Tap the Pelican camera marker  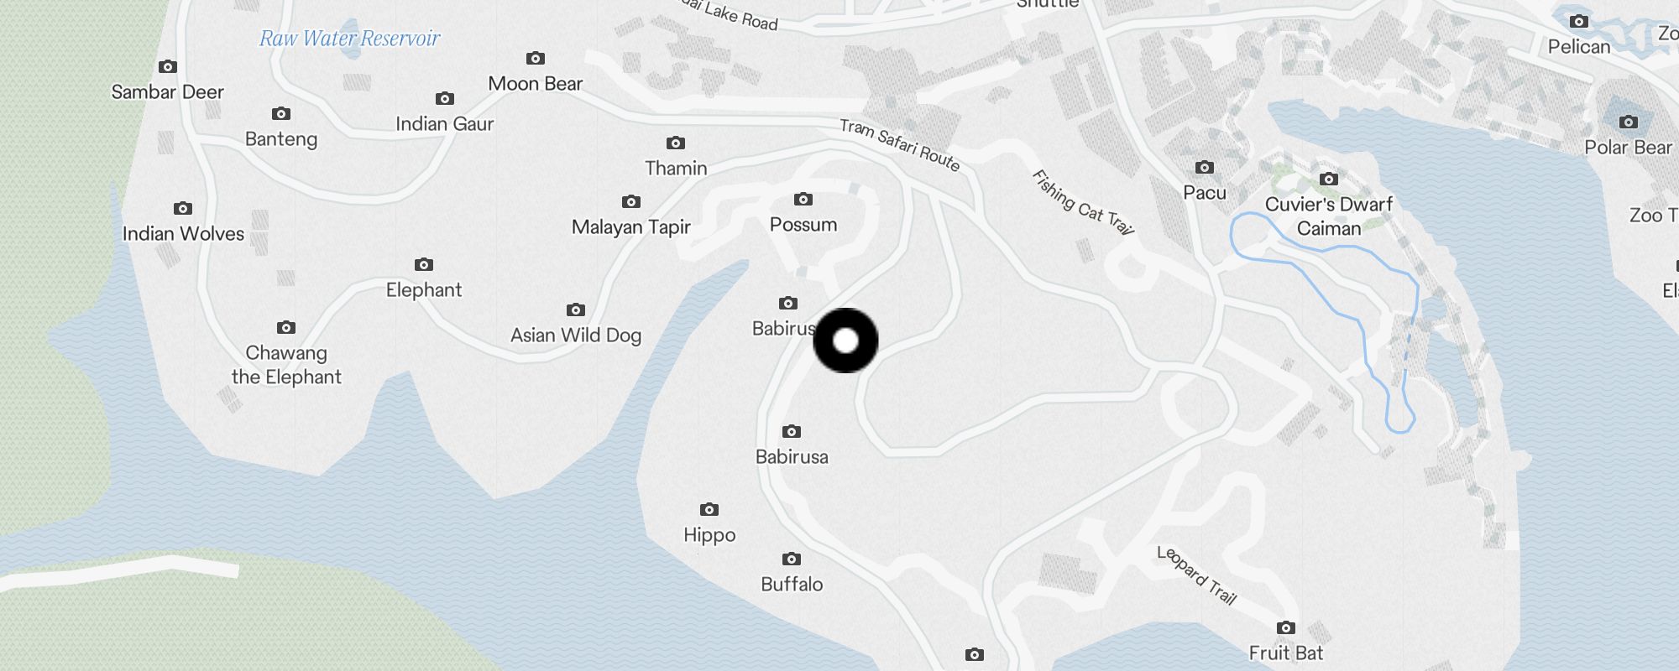point(1579,21)
